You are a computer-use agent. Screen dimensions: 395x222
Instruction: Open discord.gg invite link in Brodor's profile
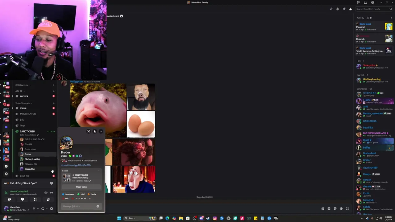(76, 165)
